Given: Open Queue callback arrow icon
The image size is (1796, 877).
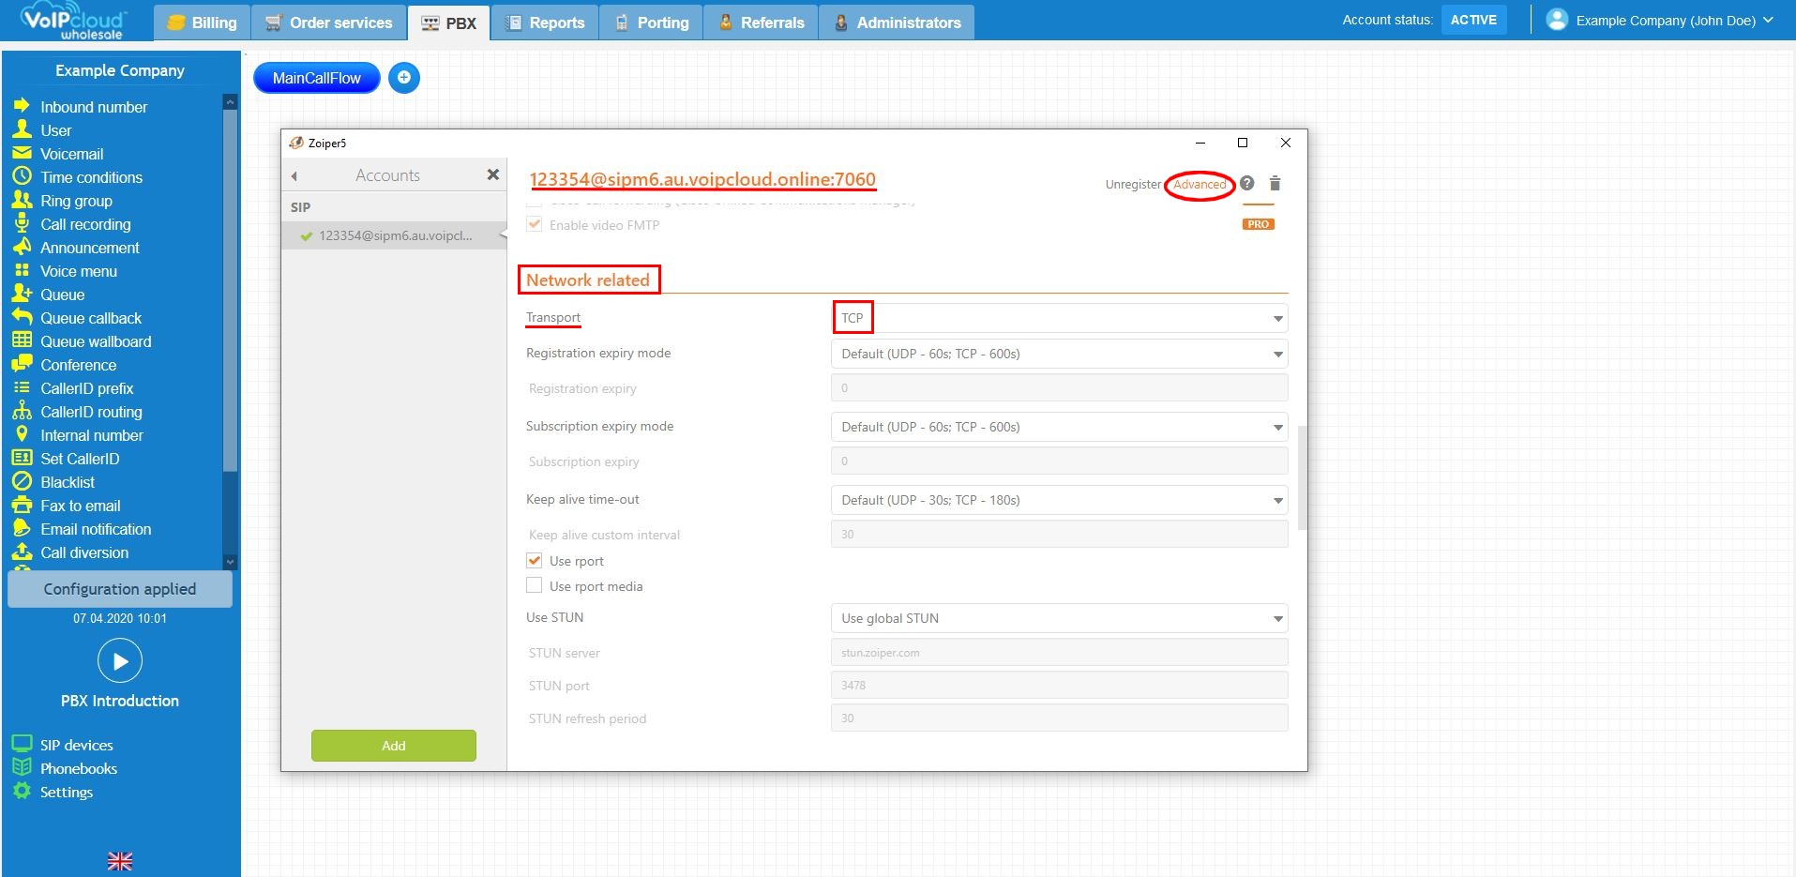Looking at the screenshot, I should pyautogui.click(x=22, y=317).
